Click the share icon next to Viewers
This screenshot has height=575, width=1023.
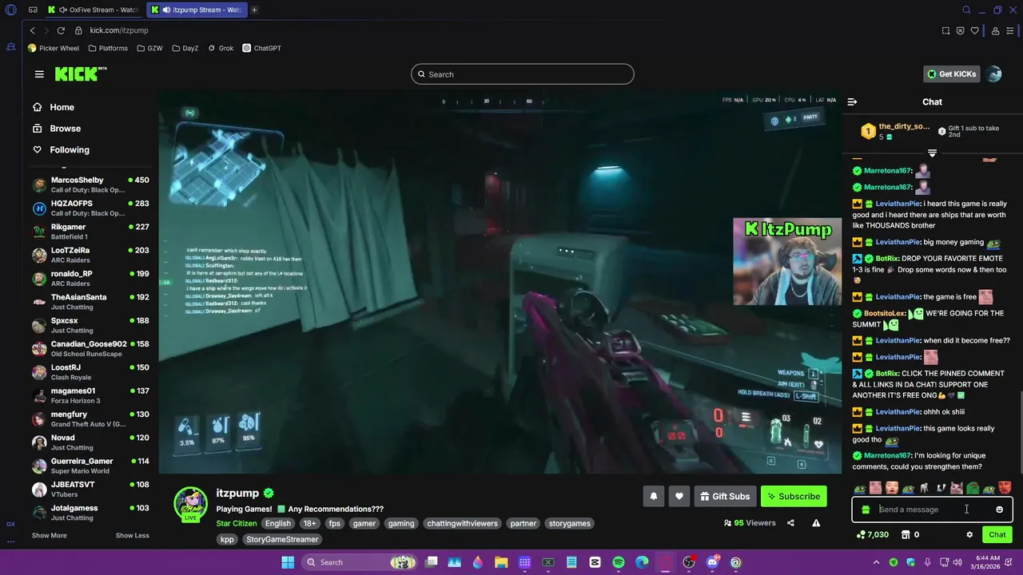coord(790,523)
